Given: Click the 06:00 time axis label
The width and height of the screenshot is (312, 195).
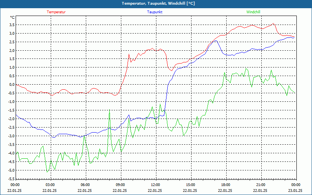Looking at the screenshot, I should [x=86, y=185].
